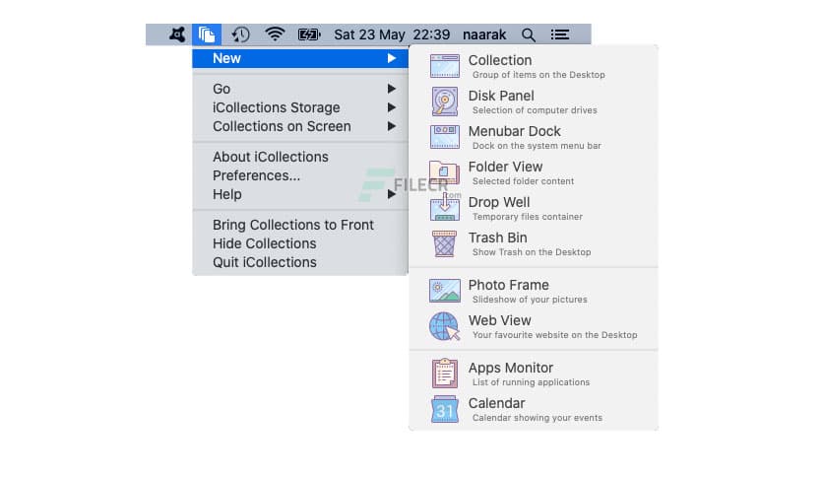
Task: Click 'Slideshow of your pictures' description
Action: (x=530, y=300)
